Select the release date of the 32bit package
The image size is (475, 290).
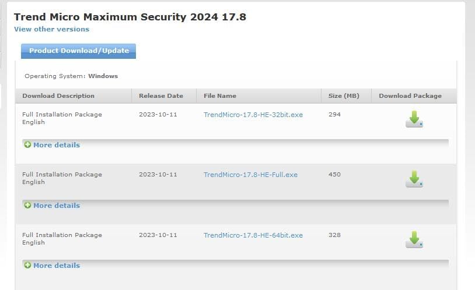pyautogui.click(x=158, y=114)
